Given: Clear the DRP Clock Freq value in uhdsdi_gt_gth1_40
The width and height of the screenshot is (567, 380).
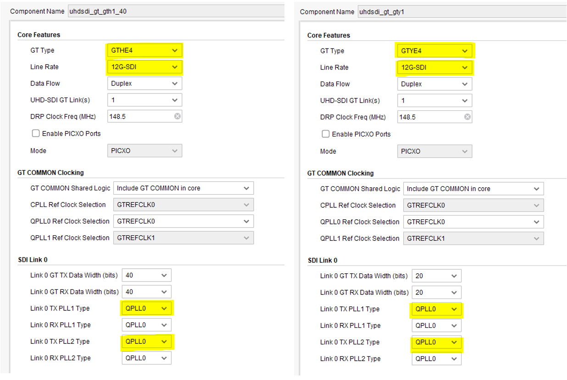Looking at the screenshot, I should (178, 116).
